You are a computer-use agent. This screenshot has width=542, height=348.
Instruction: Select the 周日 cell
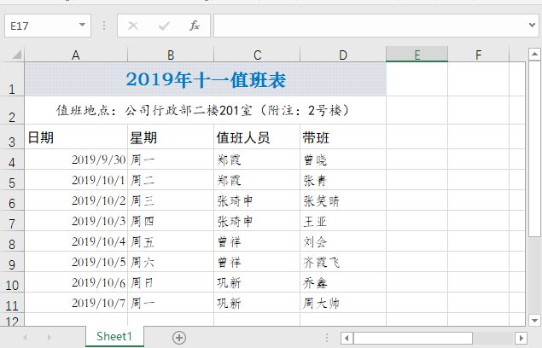point(171,282)
